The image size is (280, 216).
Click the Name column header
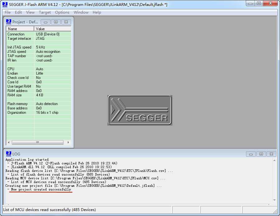(20, 29)
